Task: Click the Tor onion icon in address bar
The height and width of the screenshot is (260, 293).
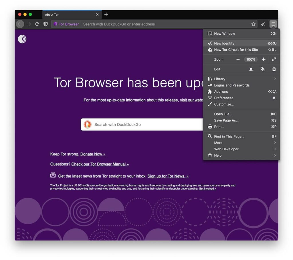Action: 56,24
